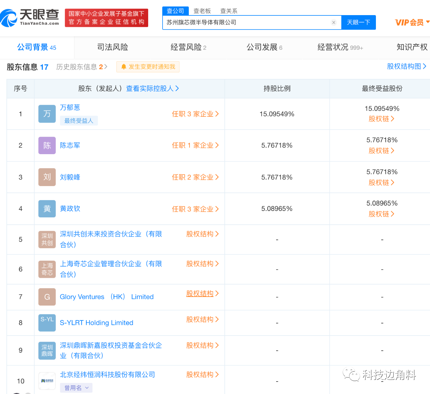Open the VIP会员 dropdown
430x394 pixels.
(x=412, y=23)
